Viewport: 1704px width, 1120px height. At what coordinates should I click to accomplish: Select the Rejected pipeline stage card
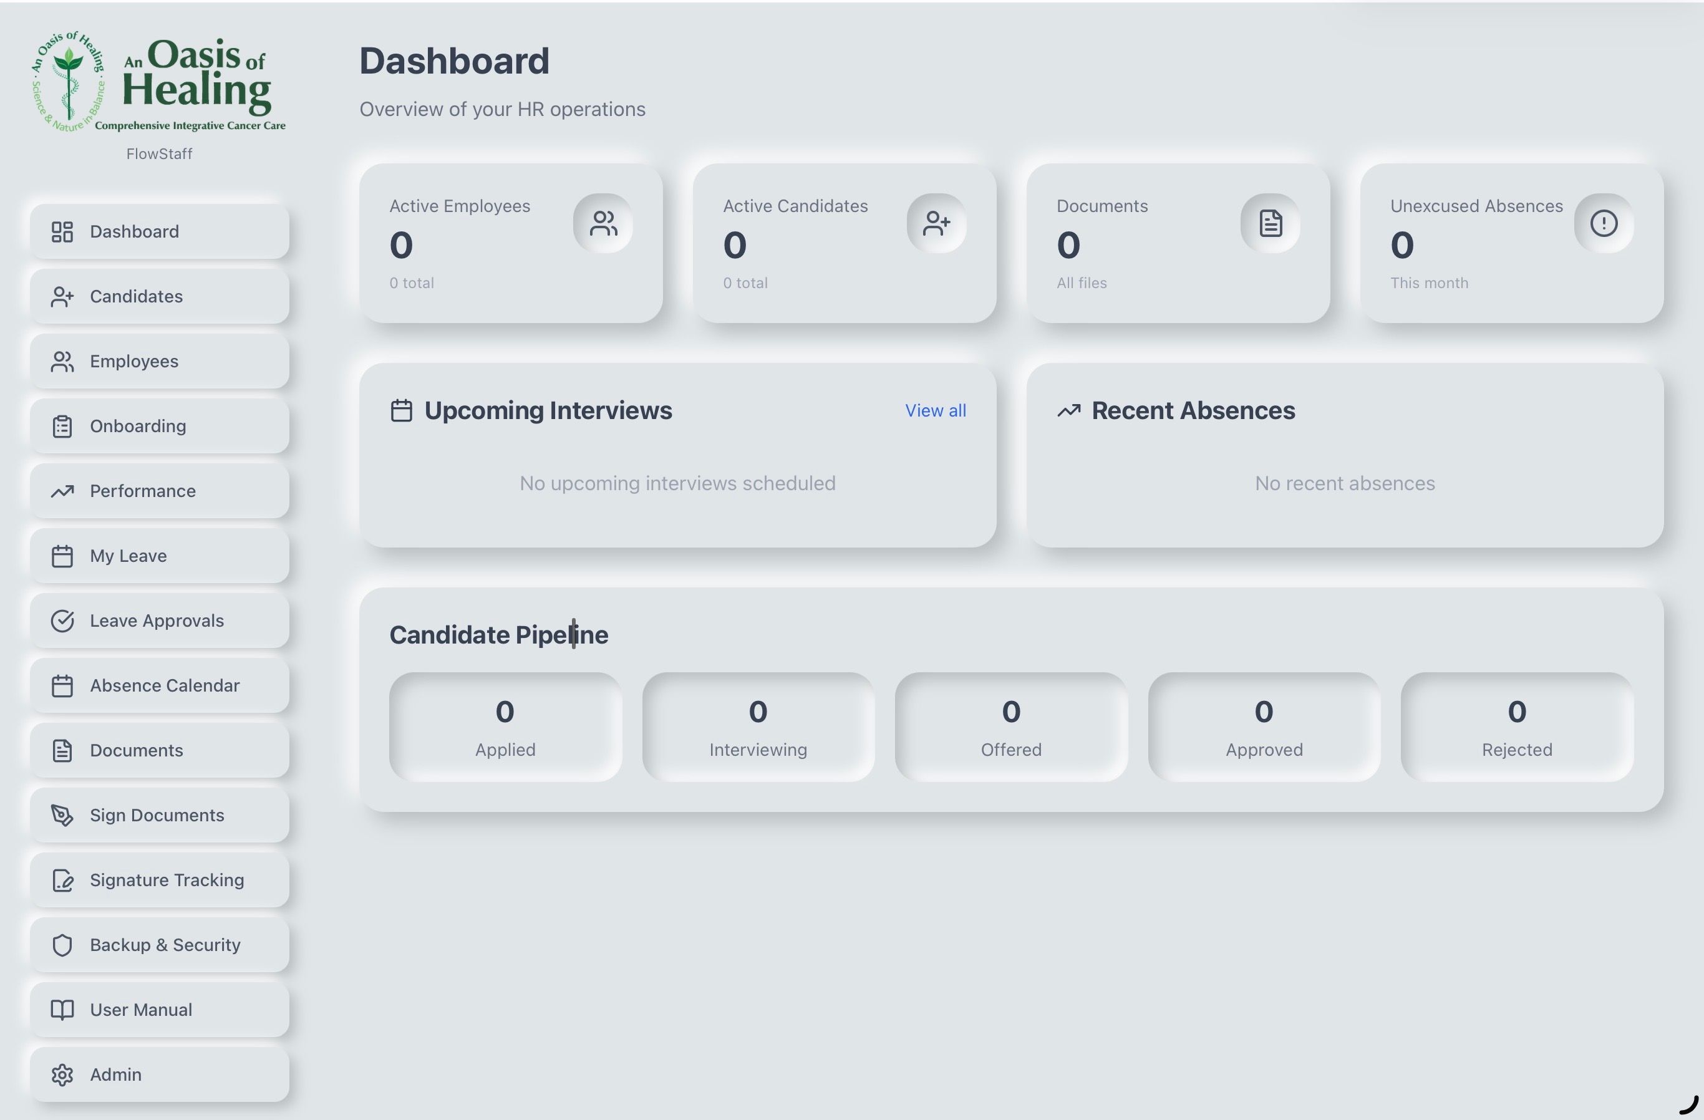click(x=1517, y=727)
